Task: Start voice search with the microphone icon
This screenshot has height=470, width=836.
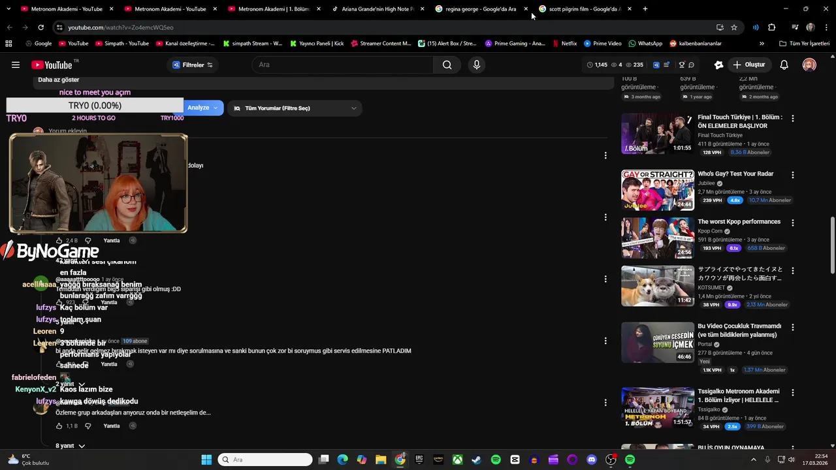Action: click(x=477, y=65)
